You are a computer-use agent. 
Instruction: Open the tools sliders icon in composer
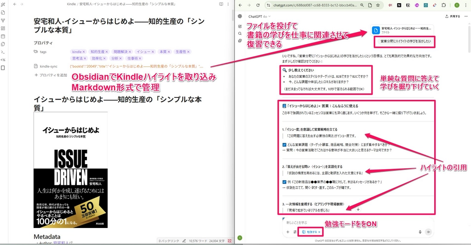295,232
